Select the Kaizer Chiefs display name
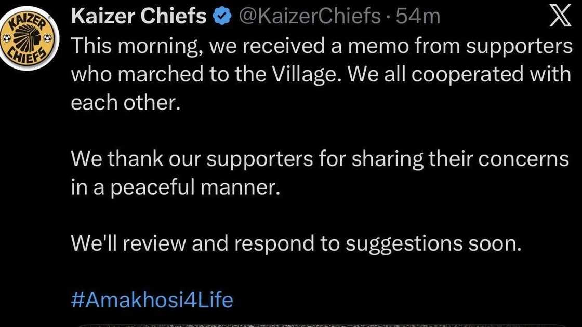 coord(139,16)
